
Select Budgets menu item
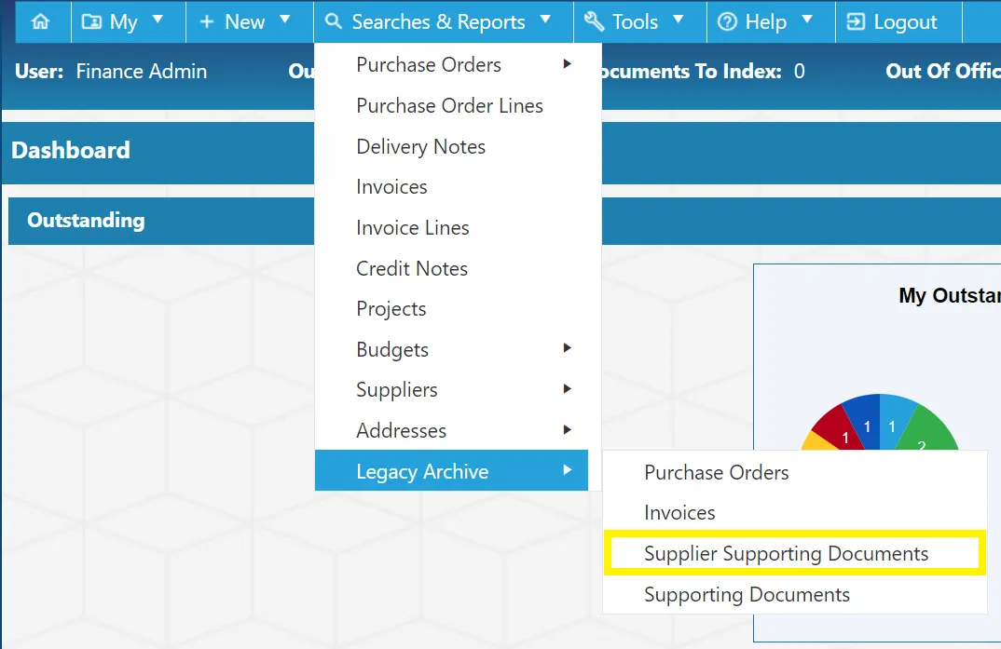[x=451, y=349]
